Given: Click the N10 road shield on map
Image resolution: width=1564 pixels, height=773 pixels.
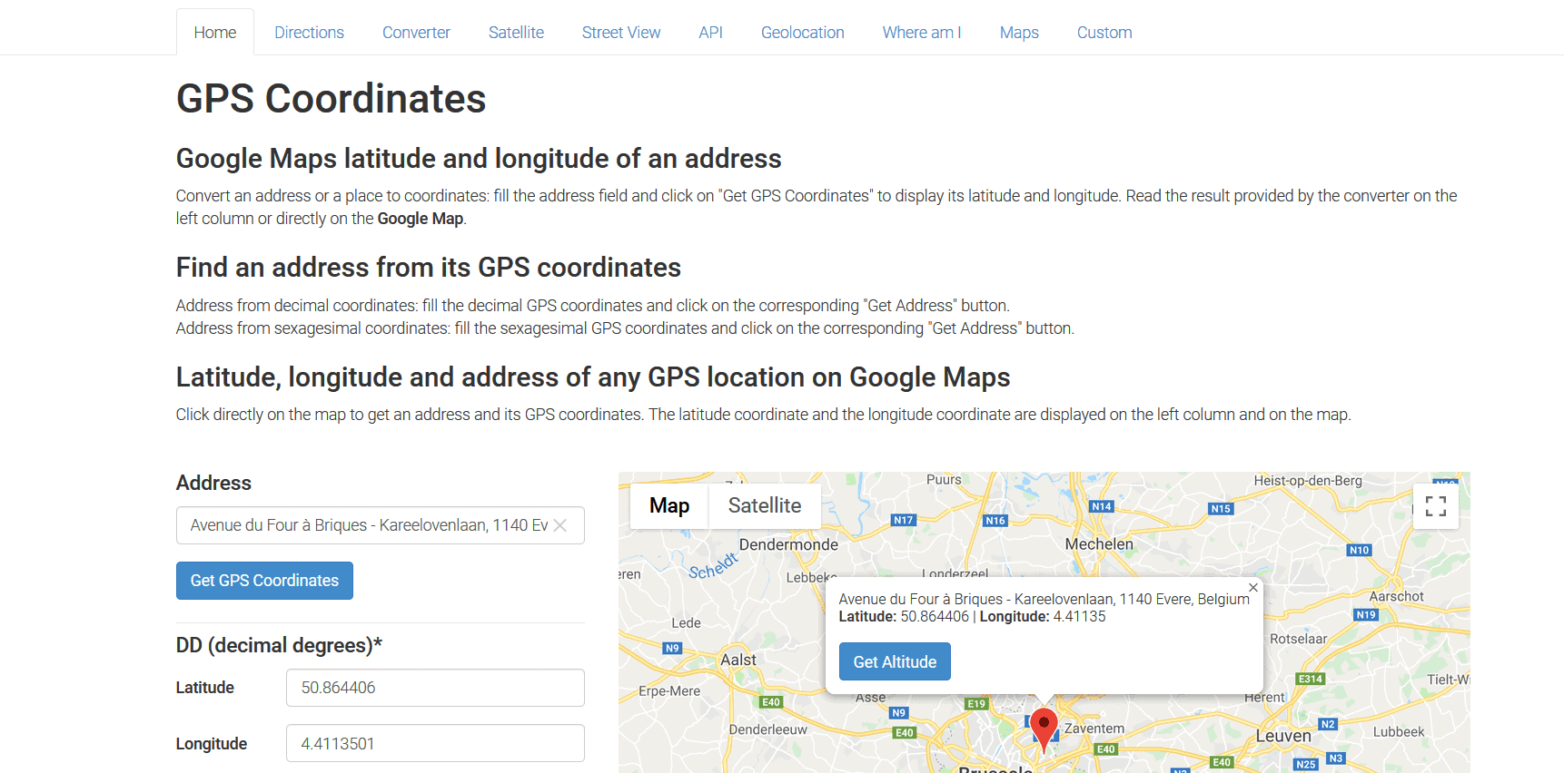Looking at the screenshot, I should click(1360, 550).
